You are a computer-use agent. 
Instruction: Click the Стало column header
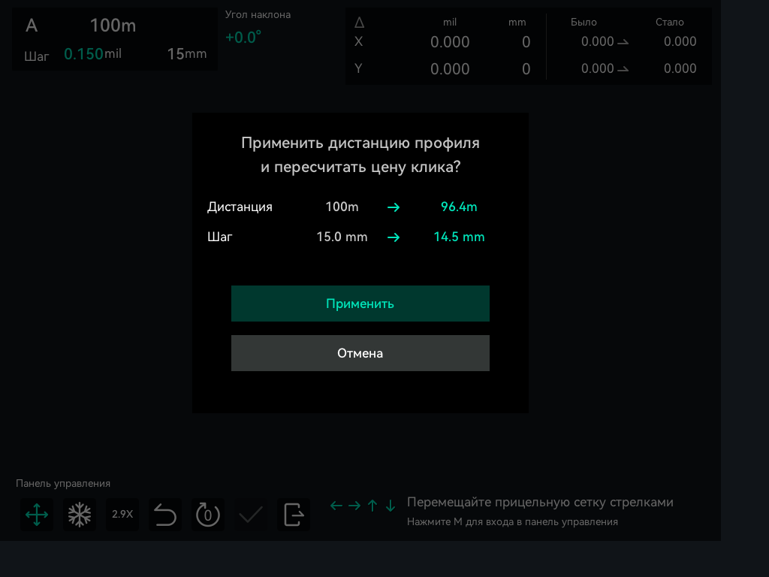pos(669,22)
